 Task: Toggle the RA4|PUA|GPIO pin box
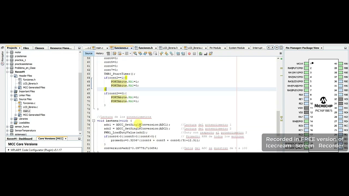pyautogui.click(x=306, y=86)
